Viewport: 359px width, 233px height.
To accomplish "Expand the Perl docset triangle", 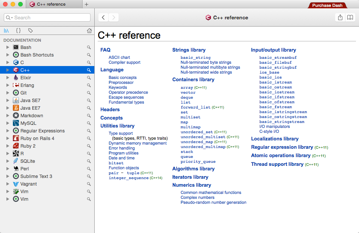I will pos(8,168).
